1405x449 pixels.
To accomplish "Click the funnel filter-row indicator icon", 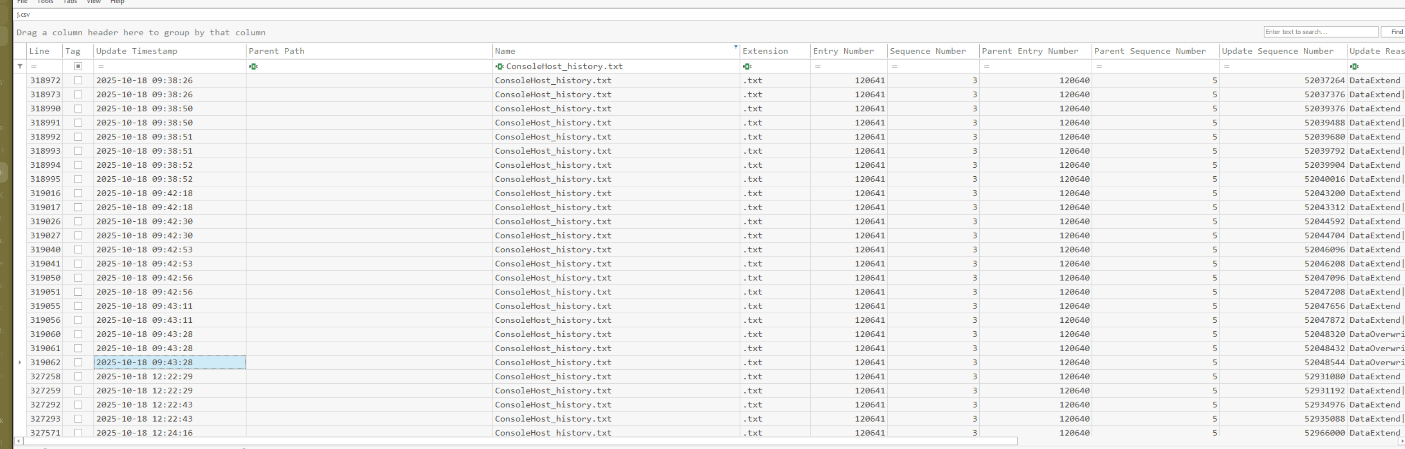I will 20,66.
